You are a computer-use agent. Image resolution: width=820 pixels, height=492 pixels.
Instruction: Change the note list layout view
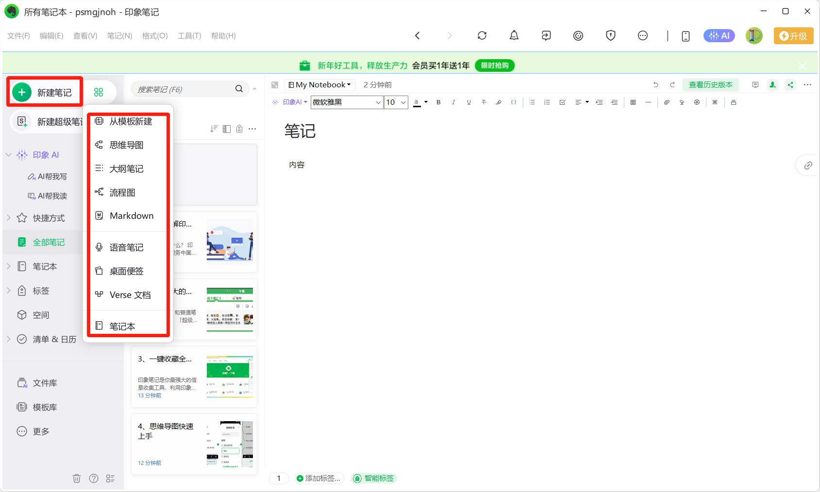227,129
